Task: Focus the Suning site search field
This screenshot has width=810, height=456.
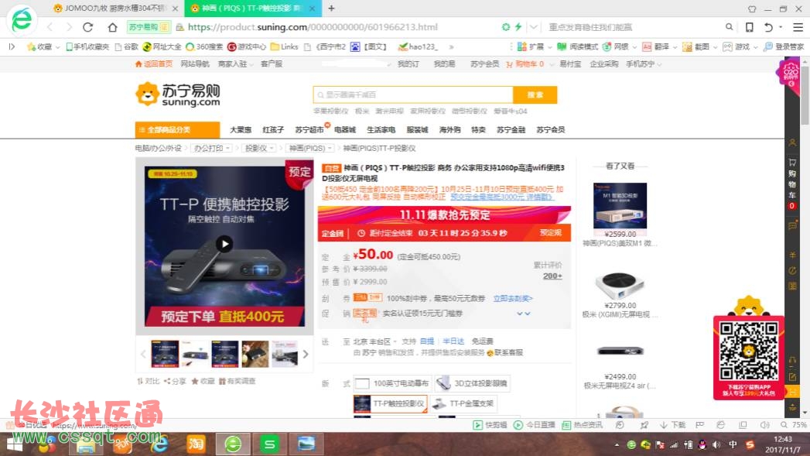Action: click(413, 94)
